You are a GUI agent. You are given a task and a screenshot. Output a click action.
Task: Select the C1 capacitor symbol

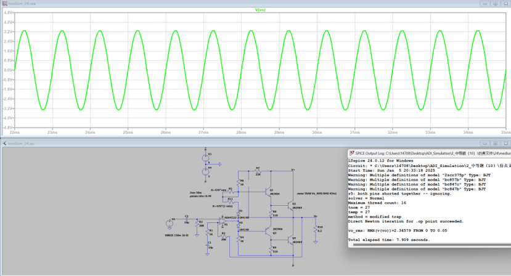(207, 245)
